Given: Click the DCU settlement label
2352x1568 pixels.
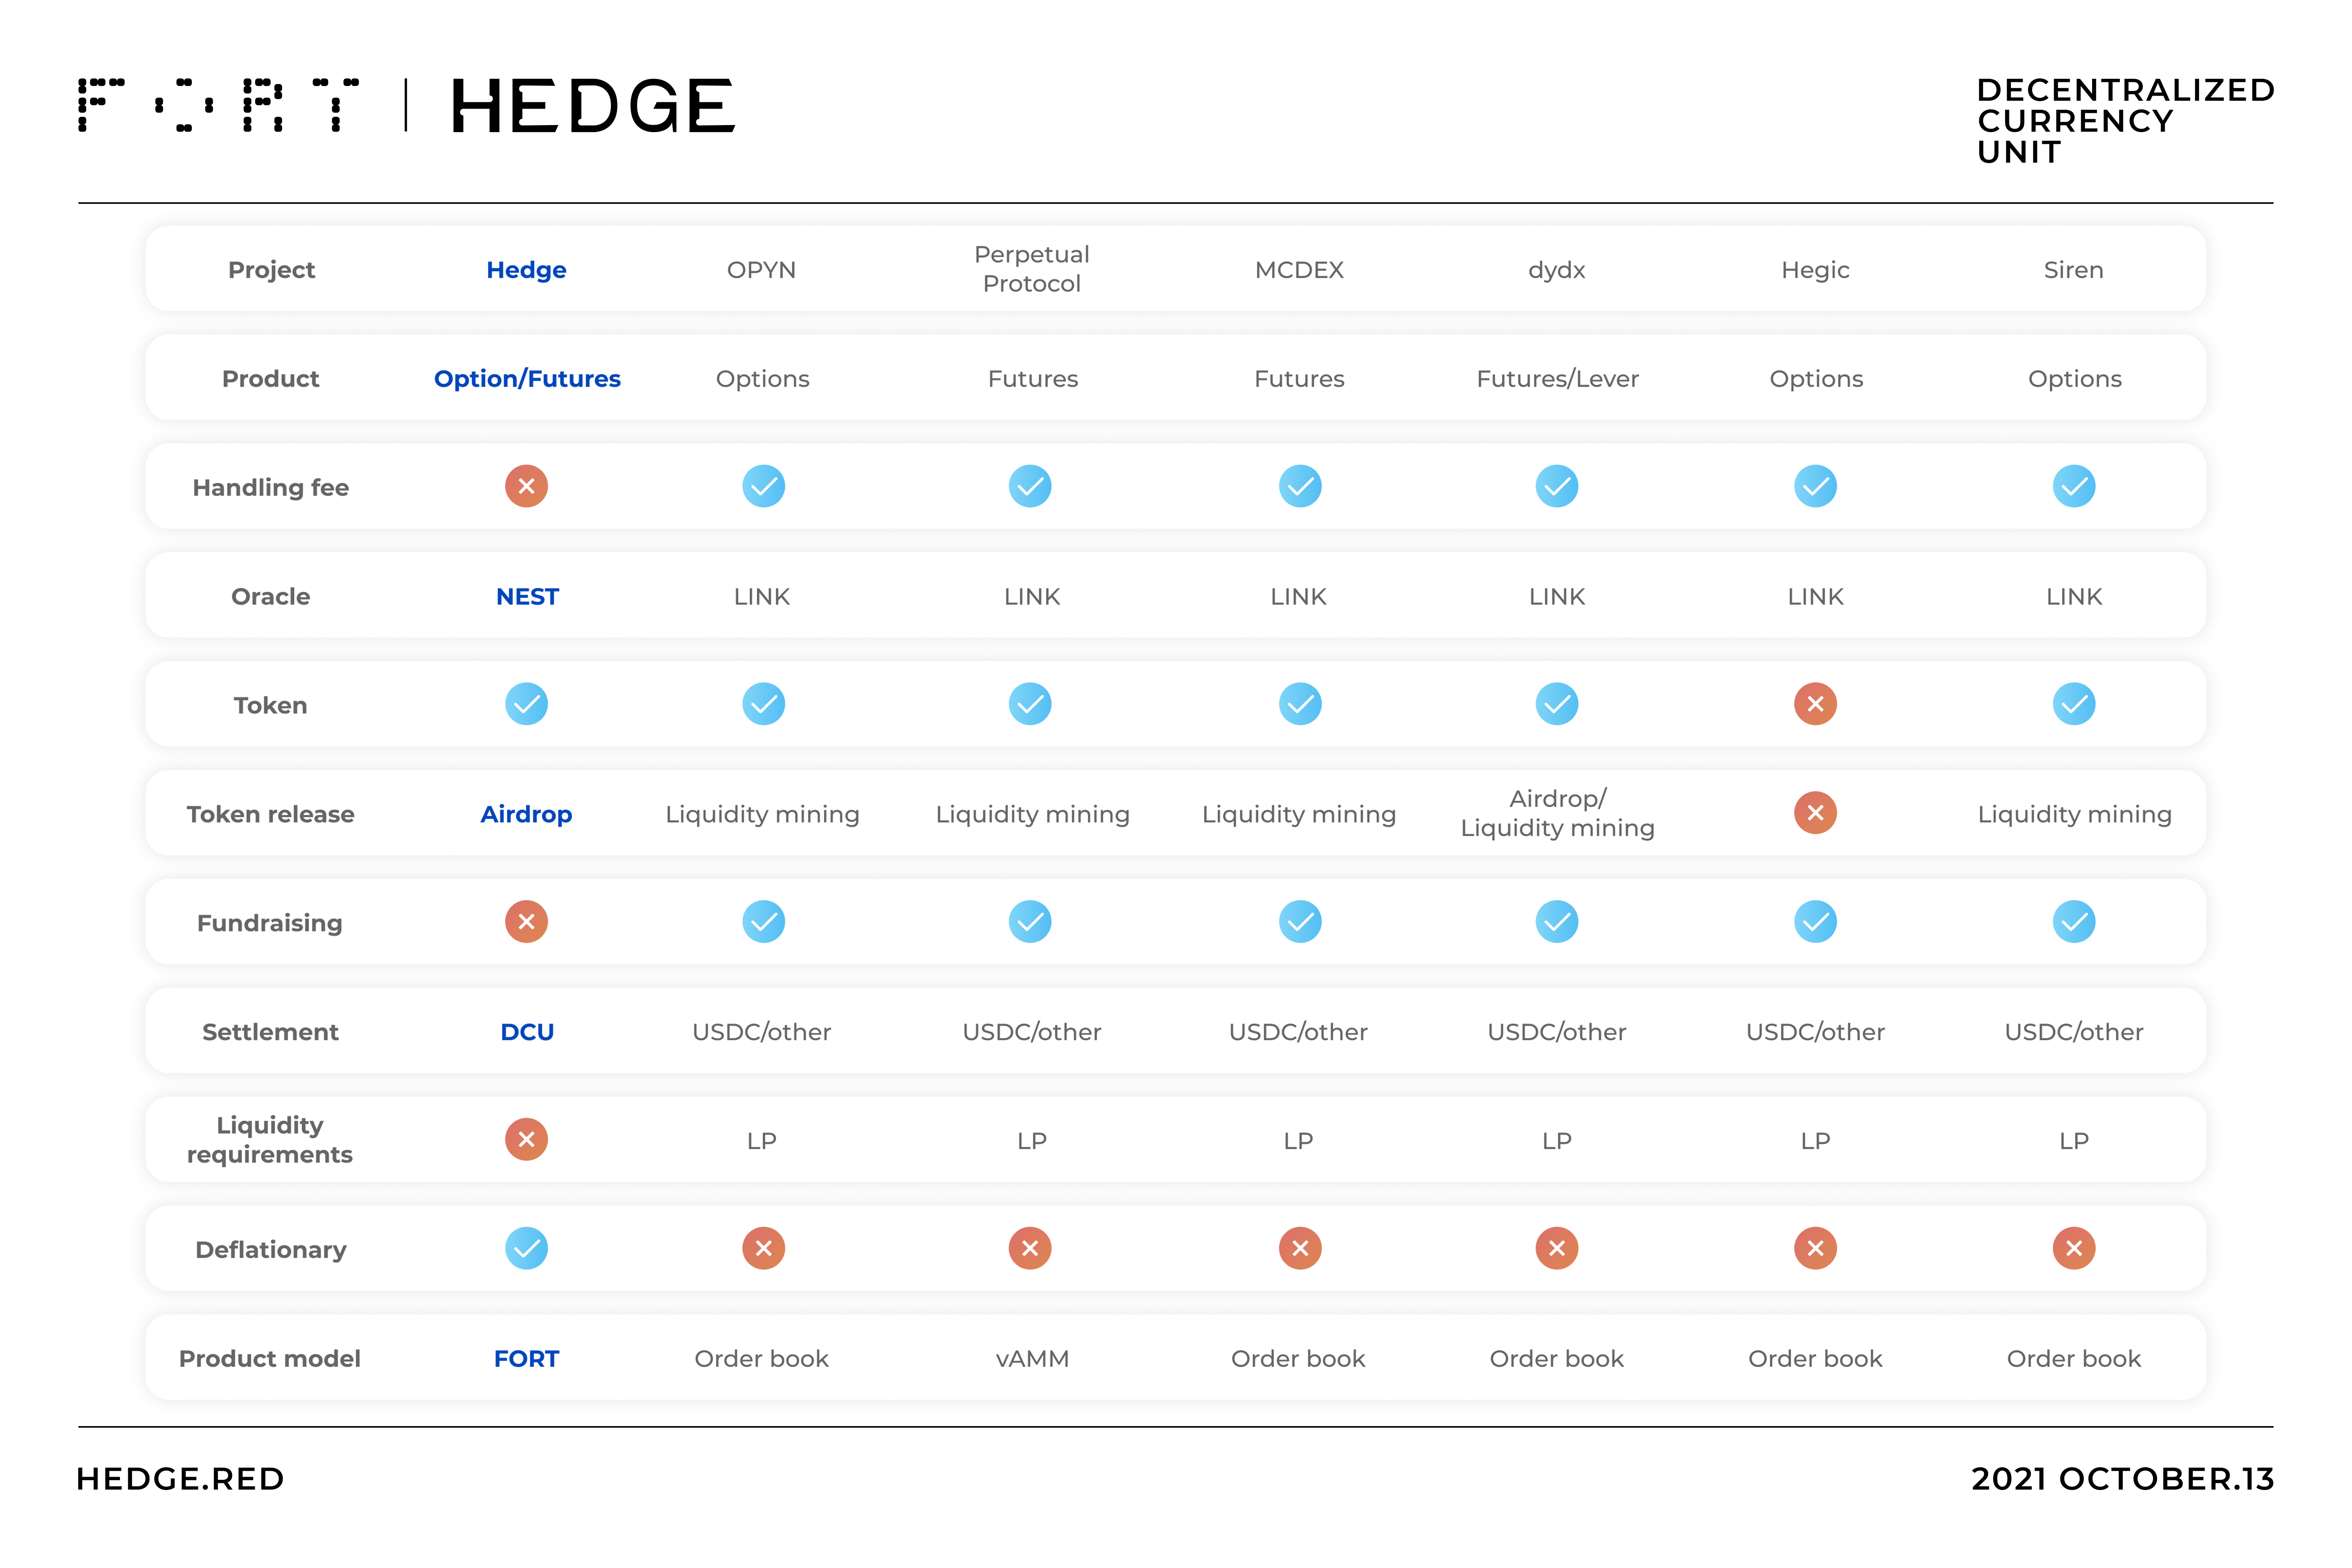Looking at the screenshot, I should click(527, 1032).
